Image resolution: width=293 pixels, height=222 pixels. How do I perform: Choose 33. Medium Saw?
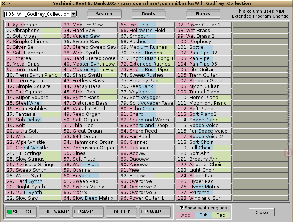coord(90,25)
